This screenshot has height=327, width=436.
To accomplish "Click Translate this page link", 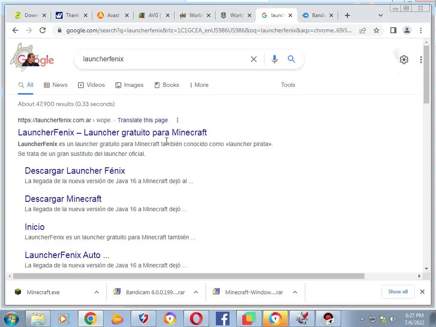I will (143, 120).
